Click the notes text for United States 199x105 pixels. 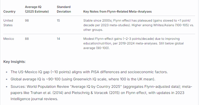[x=139, y=25]
